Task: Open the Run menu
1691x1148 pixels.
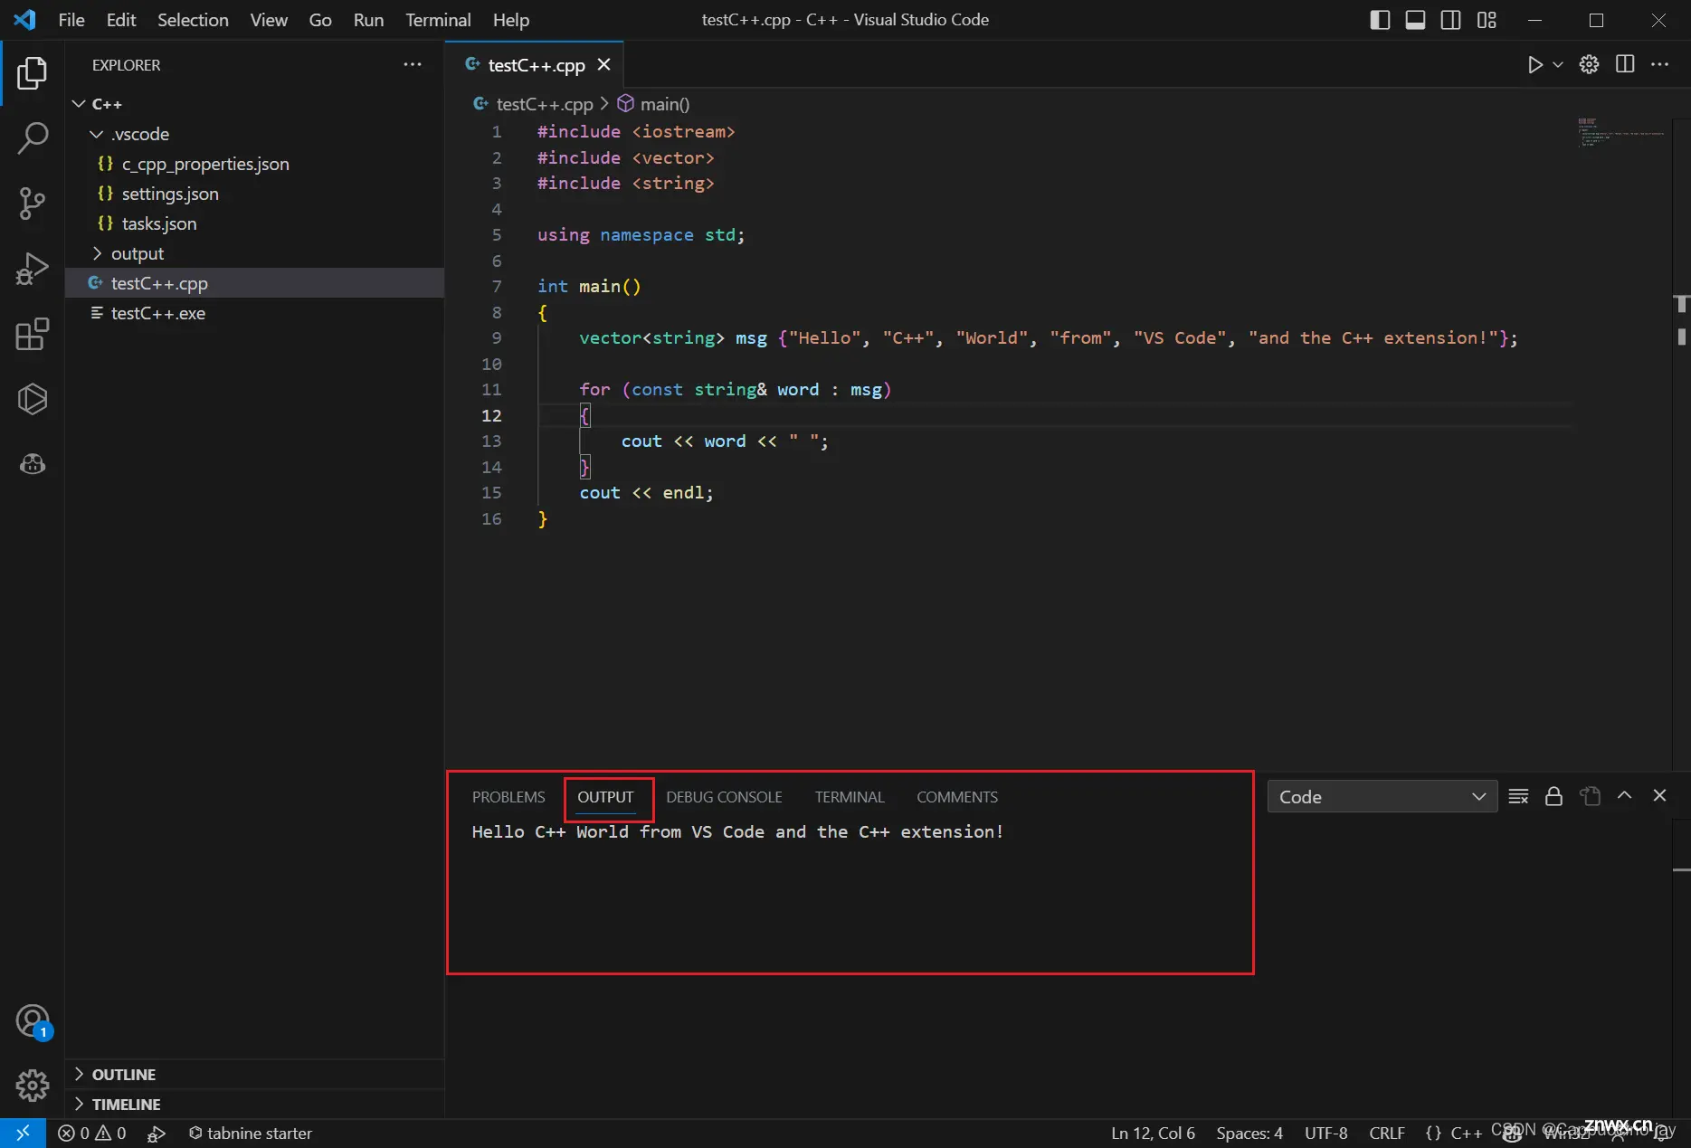Action: coord(368,20)
